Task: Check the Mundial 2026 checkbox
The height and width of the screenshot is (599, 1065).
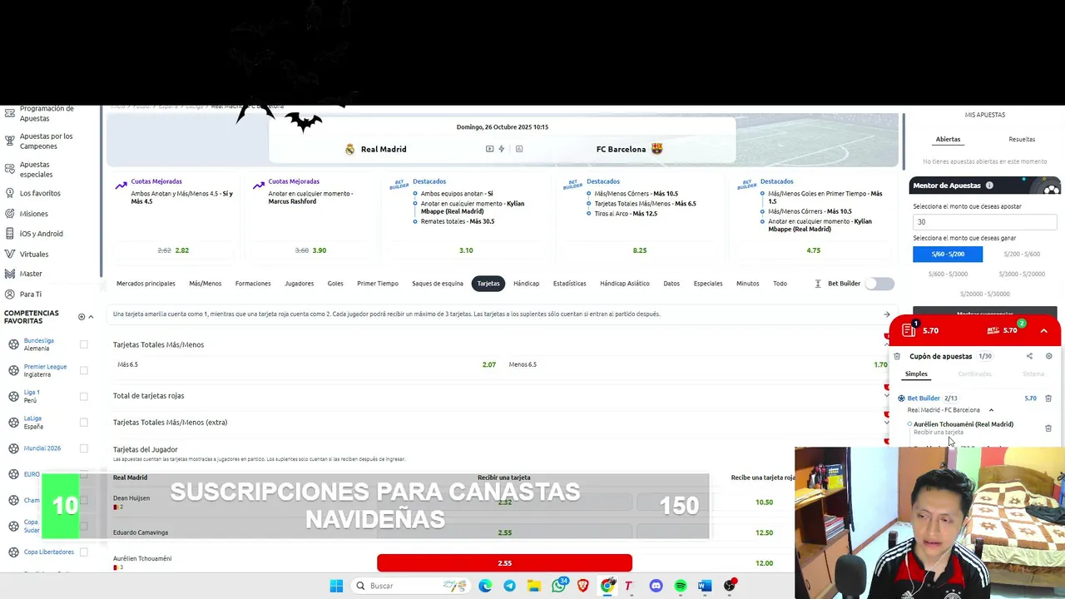Action: 83,448
